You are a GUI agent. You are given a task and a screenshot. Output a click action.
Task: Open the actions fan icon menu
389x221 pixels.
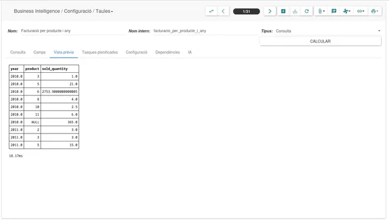click(x=346, y=11)
